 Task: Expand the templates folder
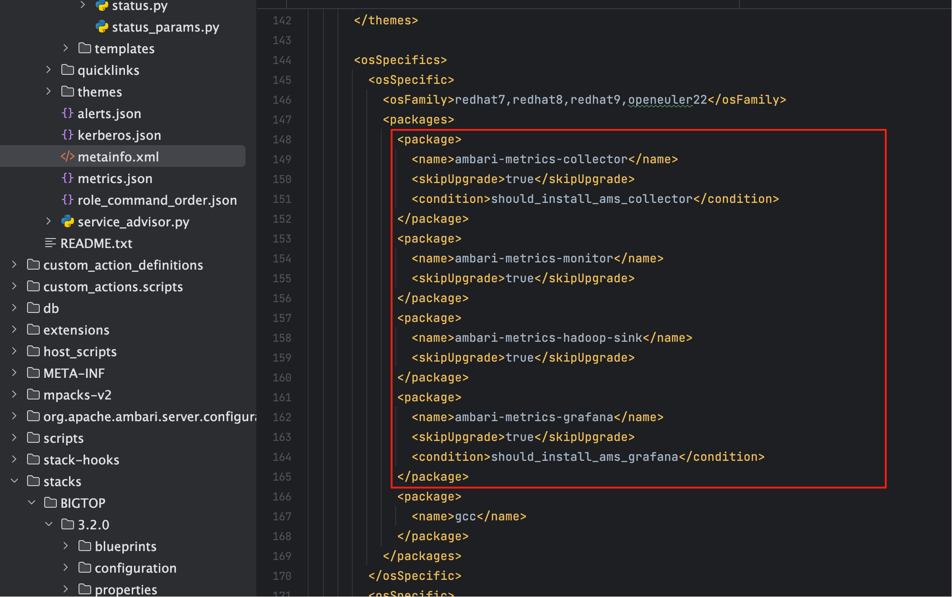[x=66, y=48]
